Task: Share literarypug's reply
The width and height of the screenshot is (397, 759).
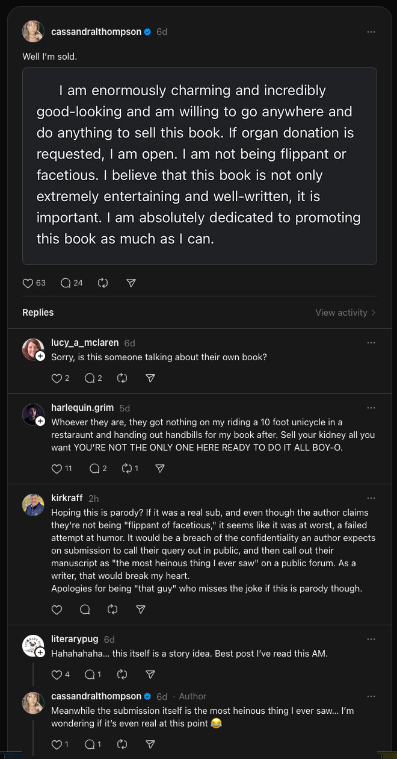Action: (x=151, y=674)
